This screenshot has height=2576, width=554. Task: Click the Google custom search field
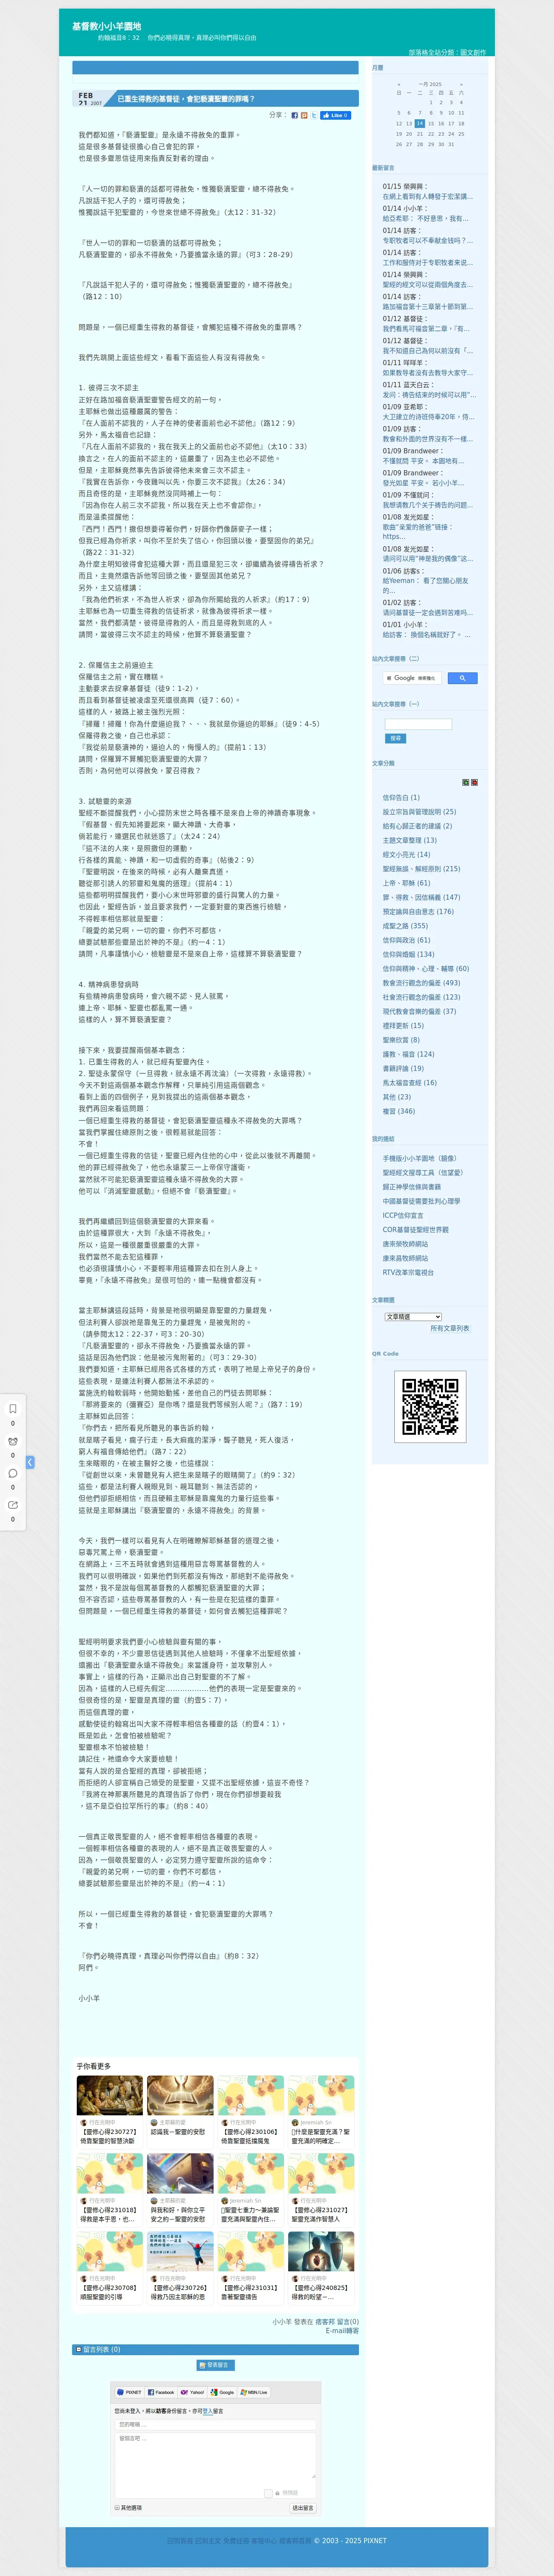coord(411,678)
